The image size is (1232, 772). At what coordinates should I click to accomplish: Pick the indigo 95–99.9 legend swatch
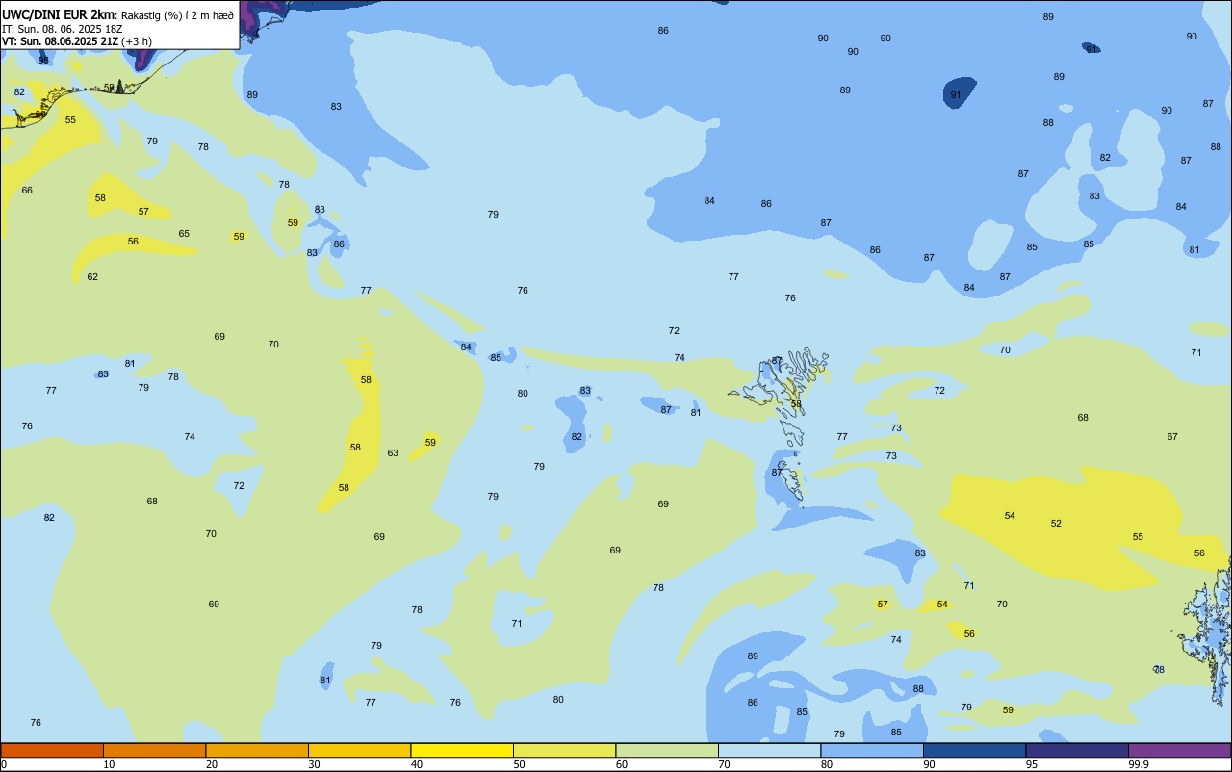coord(1077,750)
